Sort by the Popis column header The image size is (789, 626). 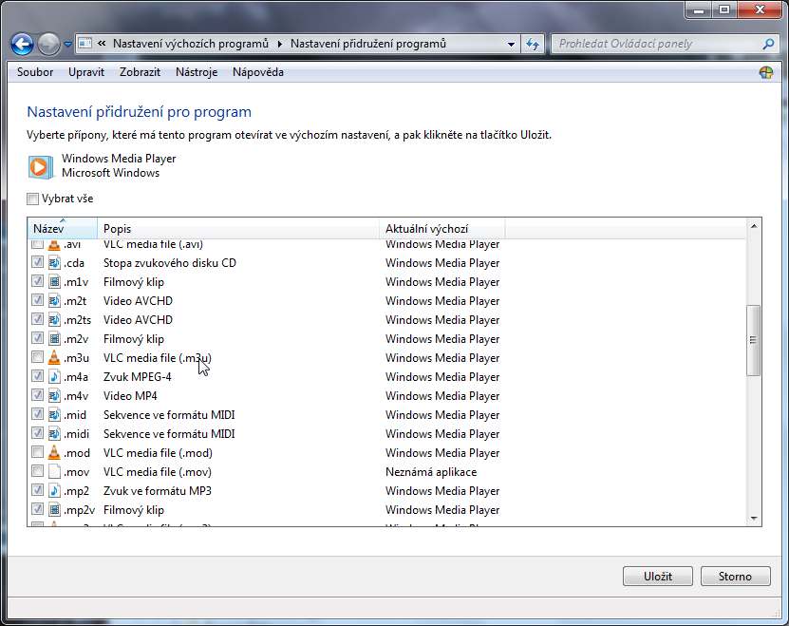point(238,229)
